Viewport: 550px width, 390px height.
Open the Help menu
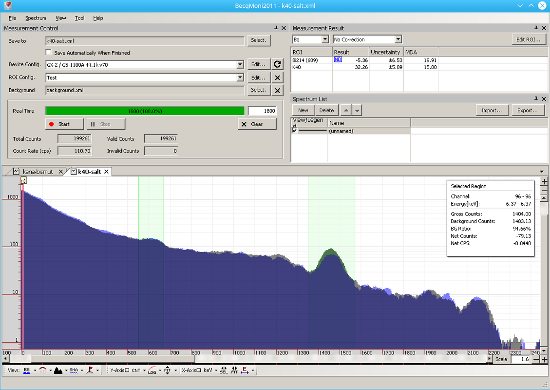point(98,18)
